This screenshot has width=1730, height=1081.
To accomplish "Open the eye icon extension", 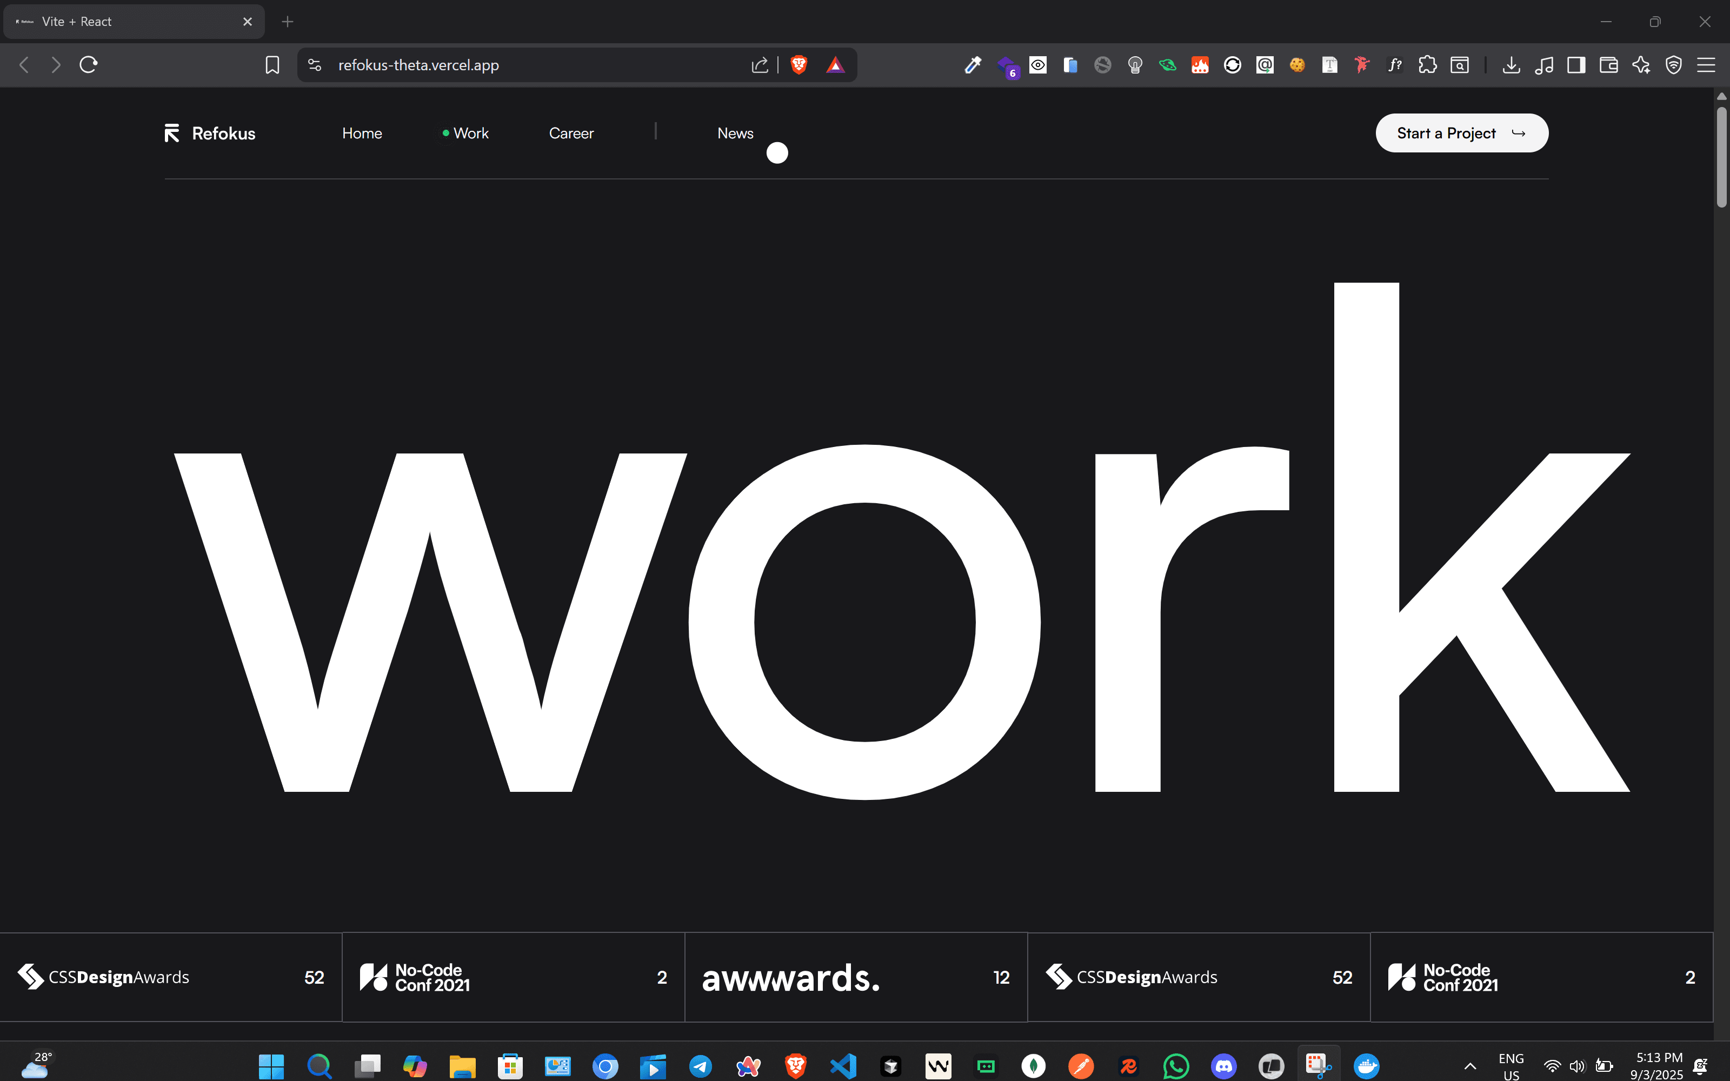I will pyautogui.click(x=1038, y=65).
